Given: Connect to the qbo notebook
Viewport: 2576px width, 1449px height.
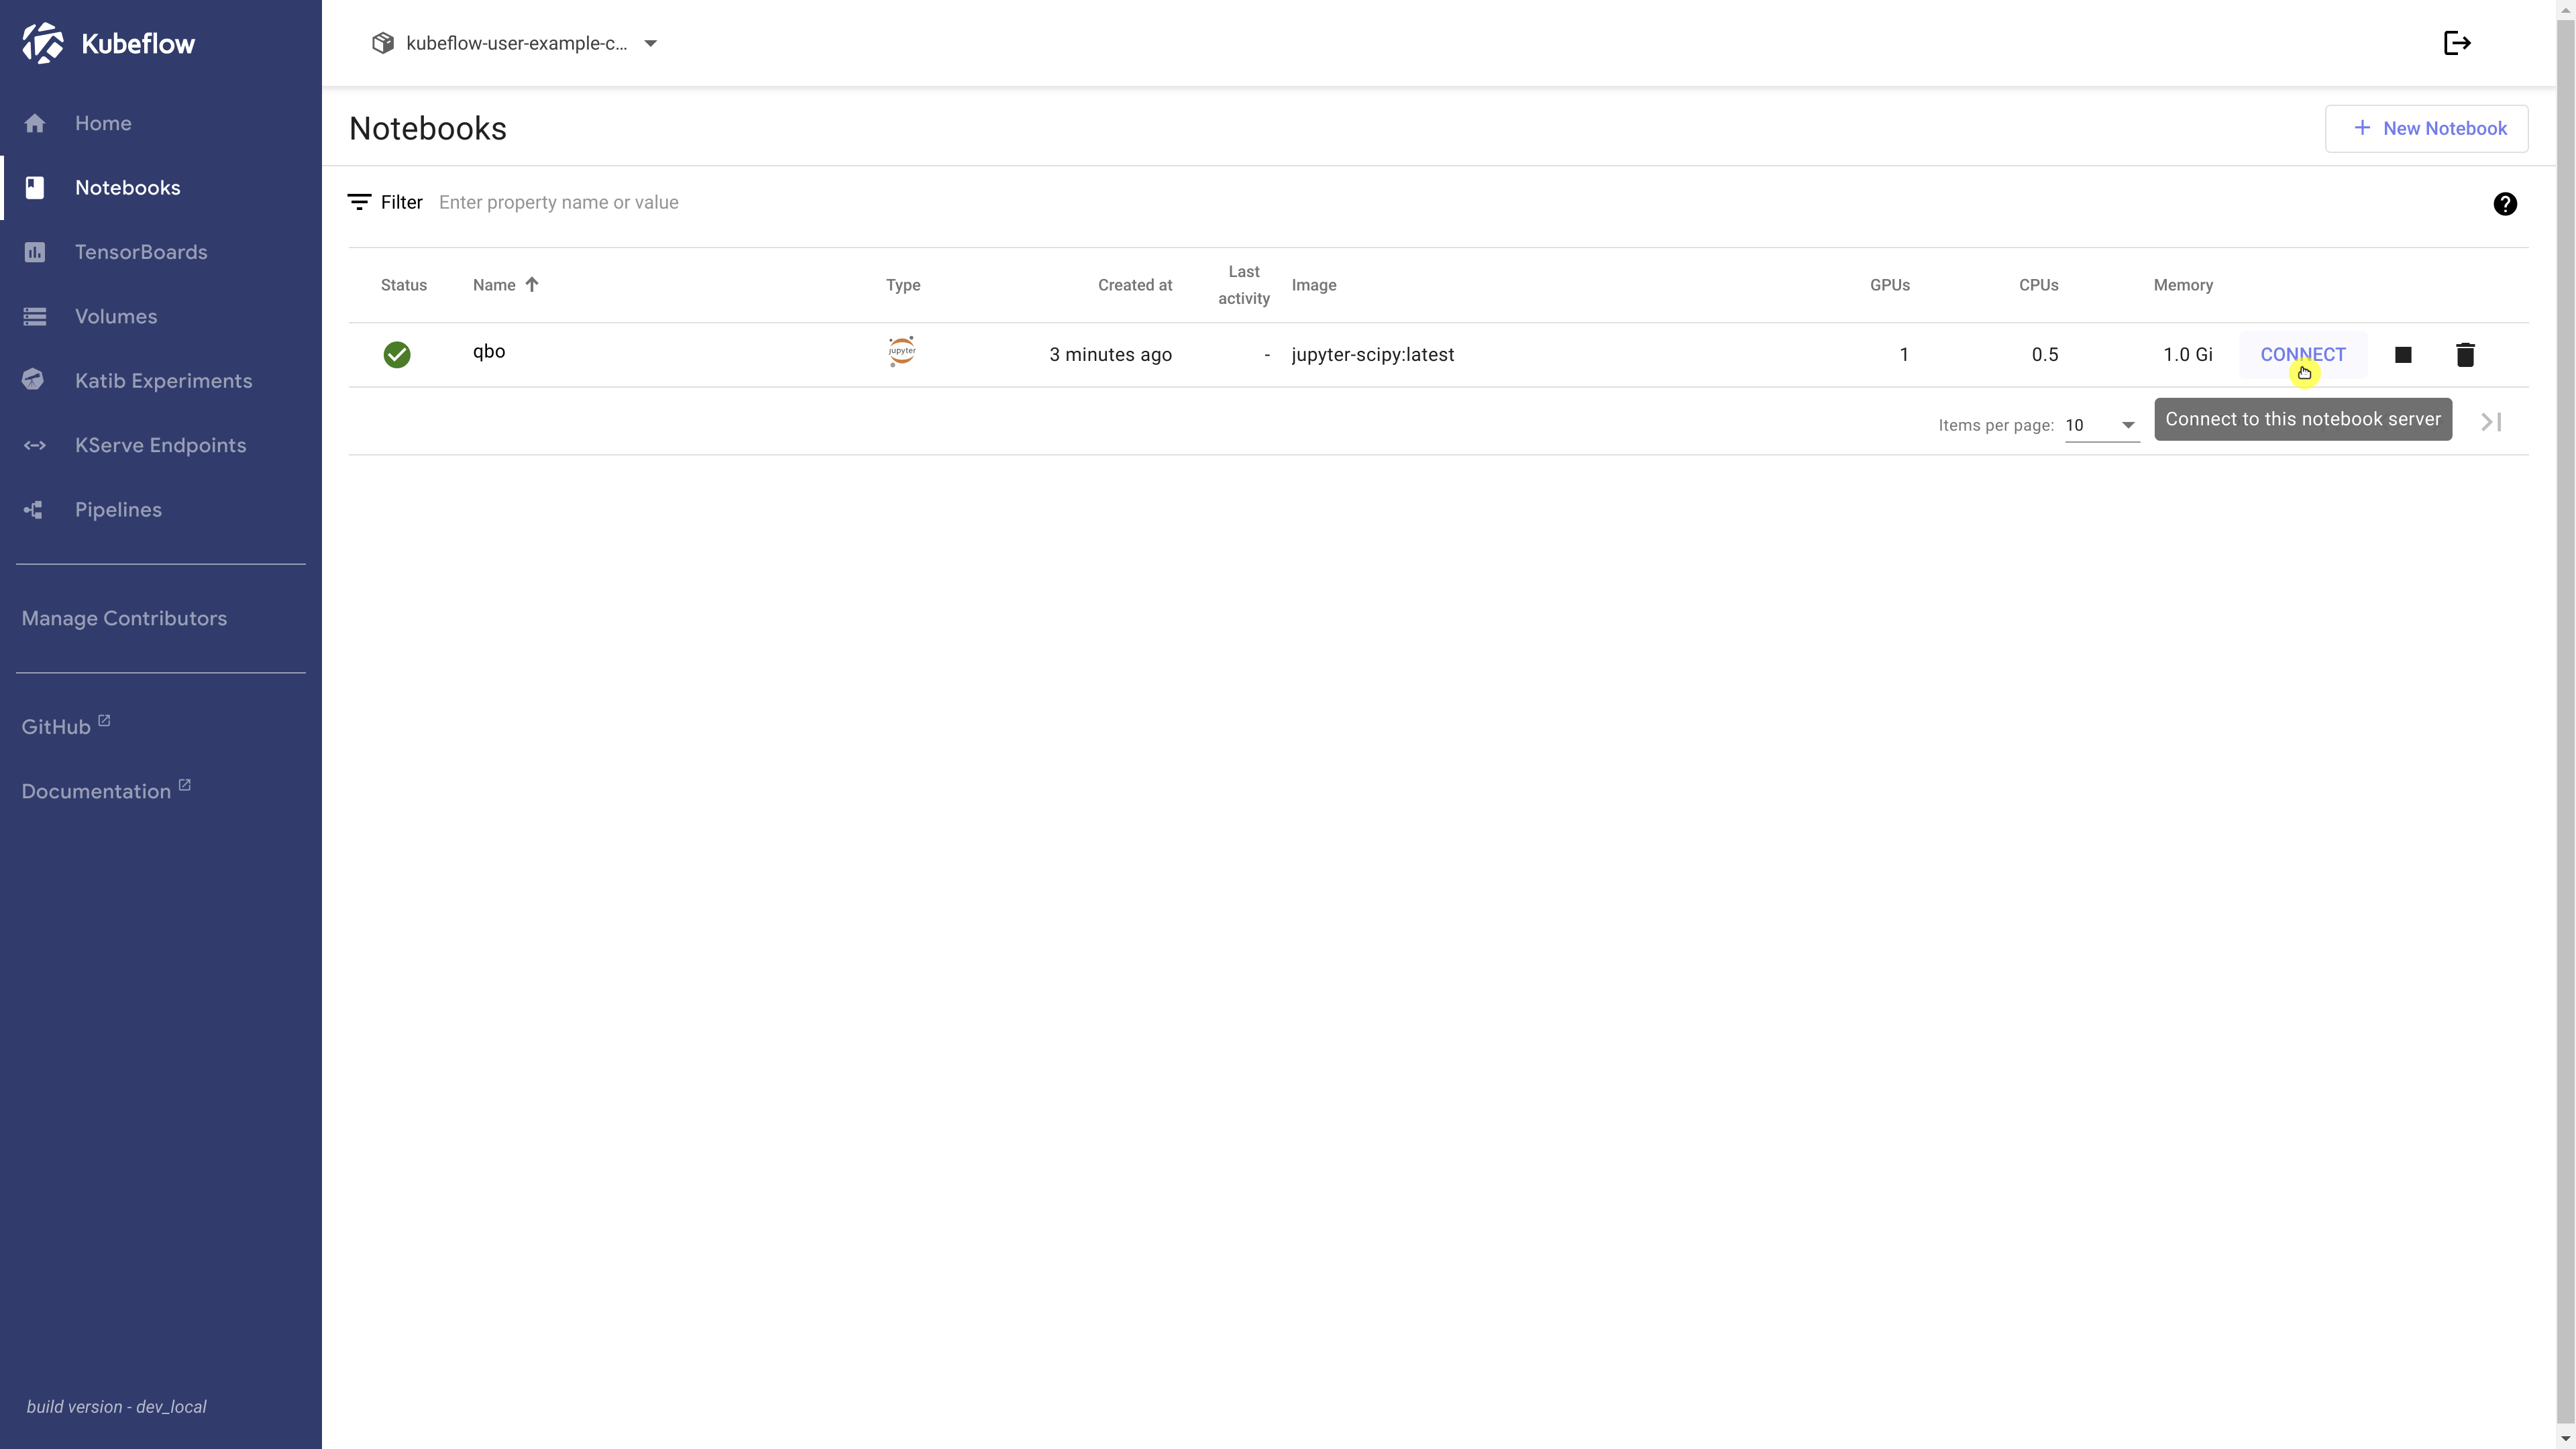Looking at the screenshot, I should pos(2302,355).
